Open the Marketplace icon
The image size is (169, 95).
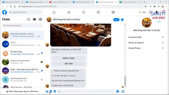coord(98,12)
